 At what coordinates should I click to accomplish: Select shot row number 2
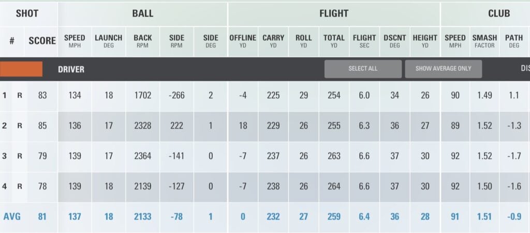(x=5, y=126)
